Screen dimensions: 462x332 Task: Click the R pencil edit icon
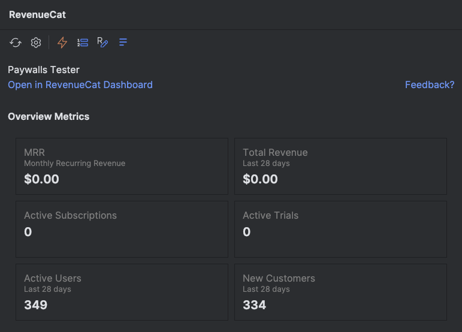pyautogui.click(x=102, y=42)
